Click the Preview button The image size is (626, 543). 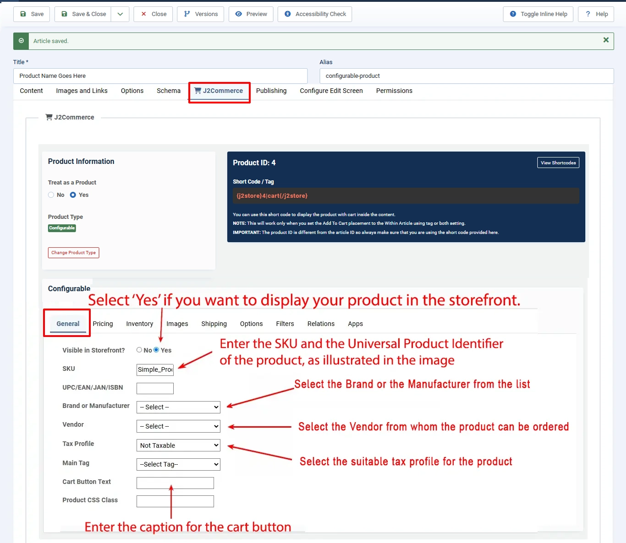tap(251, 14)
